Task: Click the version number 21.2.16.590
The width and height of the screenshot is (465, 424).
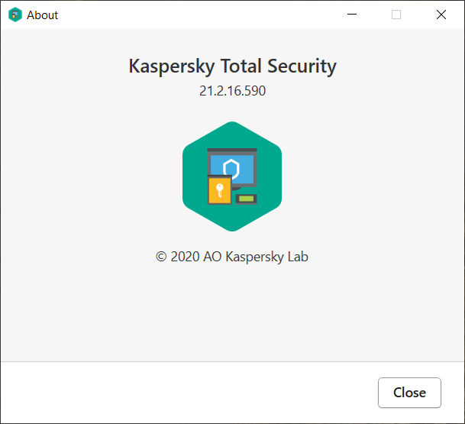Action: (x=232, y=91)
